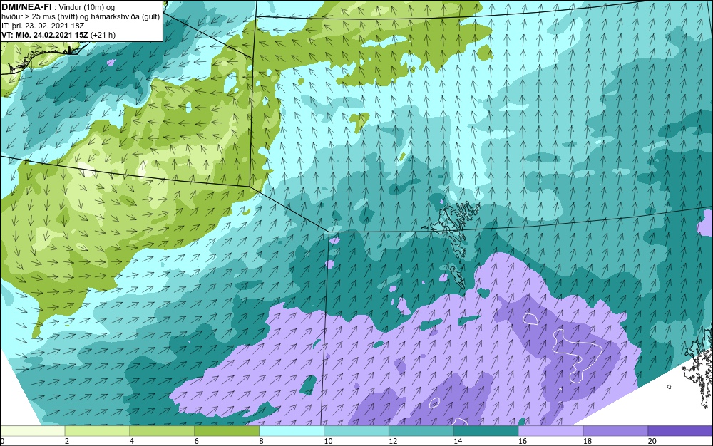Click the 18–20 m/s purple legend swatch
This screenshot has width=713, height=446.
tap(616, 430)
